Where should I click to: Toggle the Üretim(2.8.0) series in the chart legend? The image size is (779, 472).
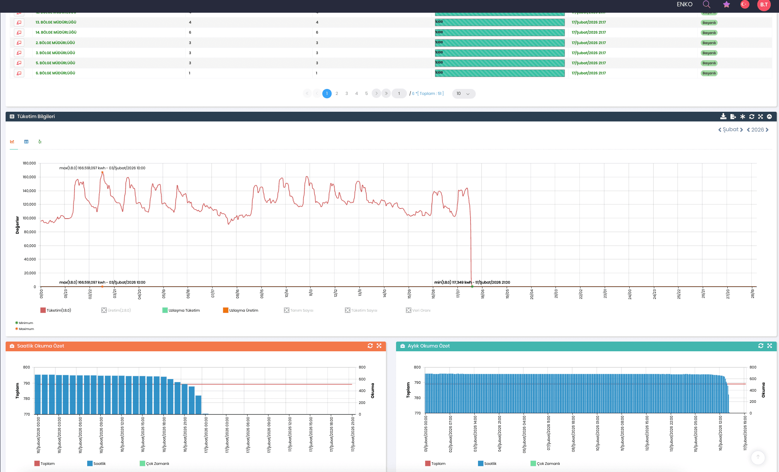coord(116,310)
